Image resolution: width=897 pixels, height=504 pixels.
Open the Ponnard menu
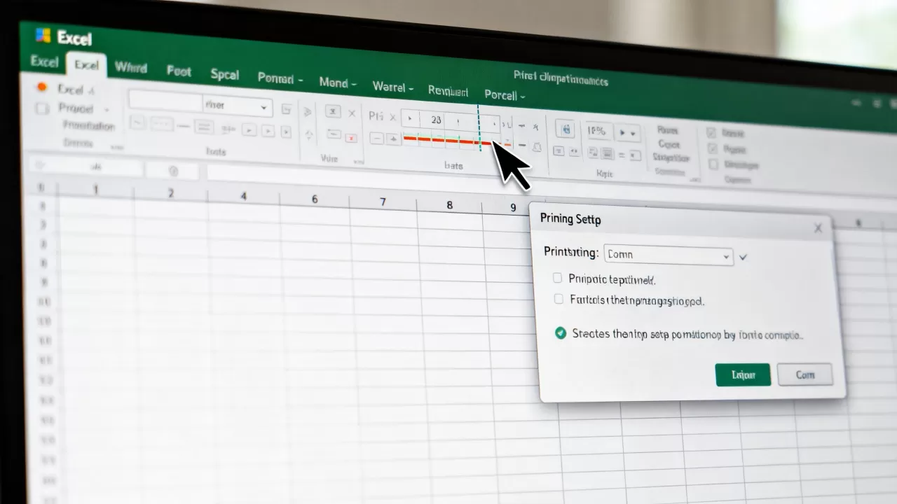pos(280,78)
